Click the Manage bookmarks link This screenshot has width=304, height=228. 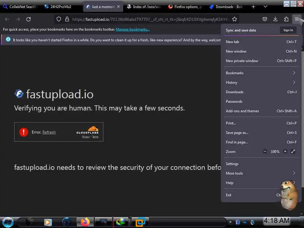pos(133,29)
